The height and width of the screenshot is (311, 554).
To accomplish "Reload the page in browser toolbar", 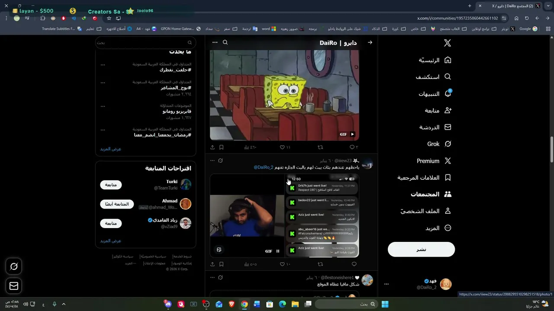I will (527, 18).
